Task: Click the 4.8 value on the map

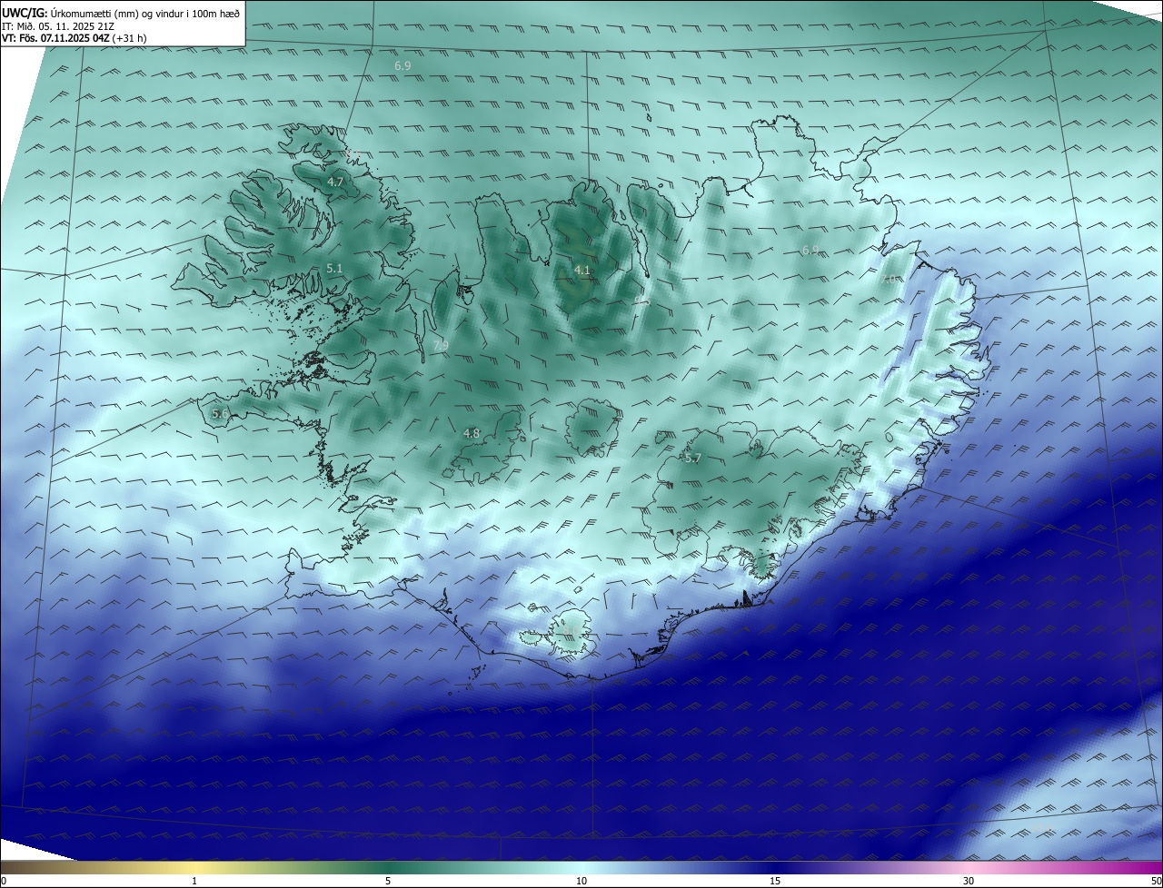Action: click(472, 433)
